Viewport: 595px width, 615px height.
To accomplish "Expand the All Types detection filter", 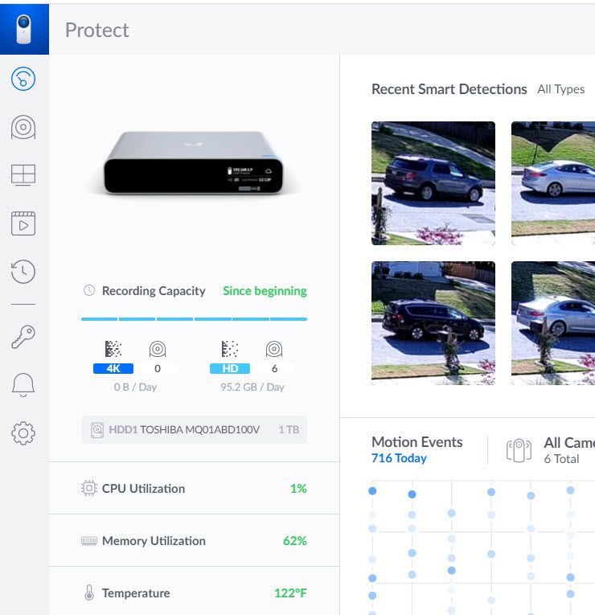I will (x=560, y=89).
